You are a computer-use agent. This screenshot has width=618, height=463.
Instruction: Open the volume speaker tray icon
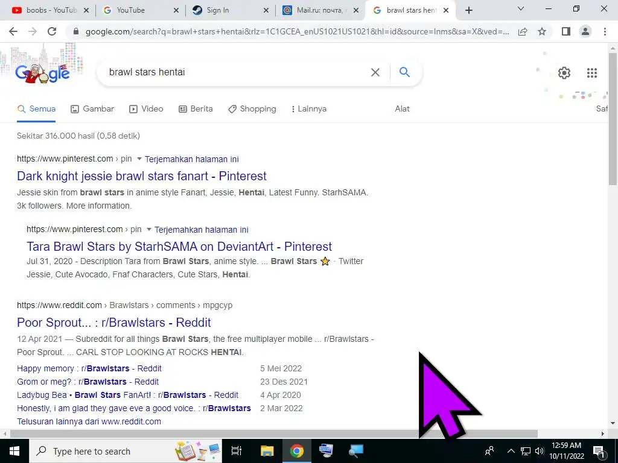pos(540,451)
